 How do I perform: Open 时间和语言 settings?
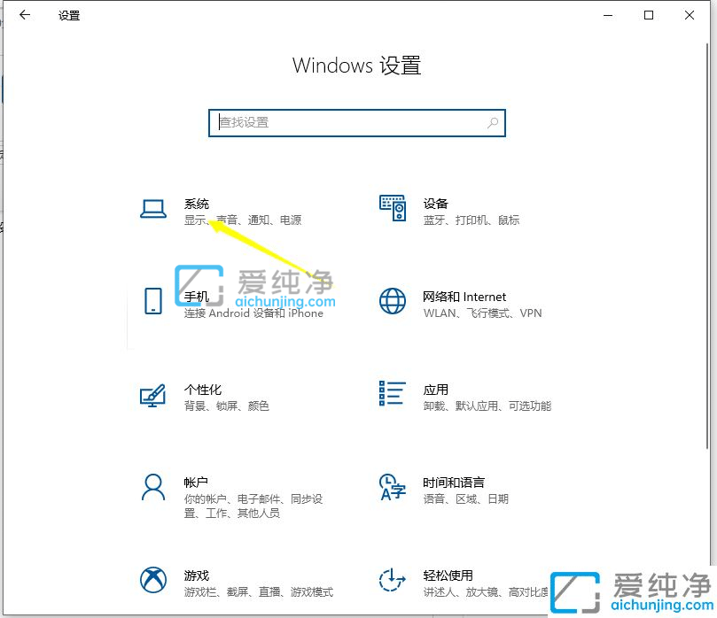(x=454, y=483)
